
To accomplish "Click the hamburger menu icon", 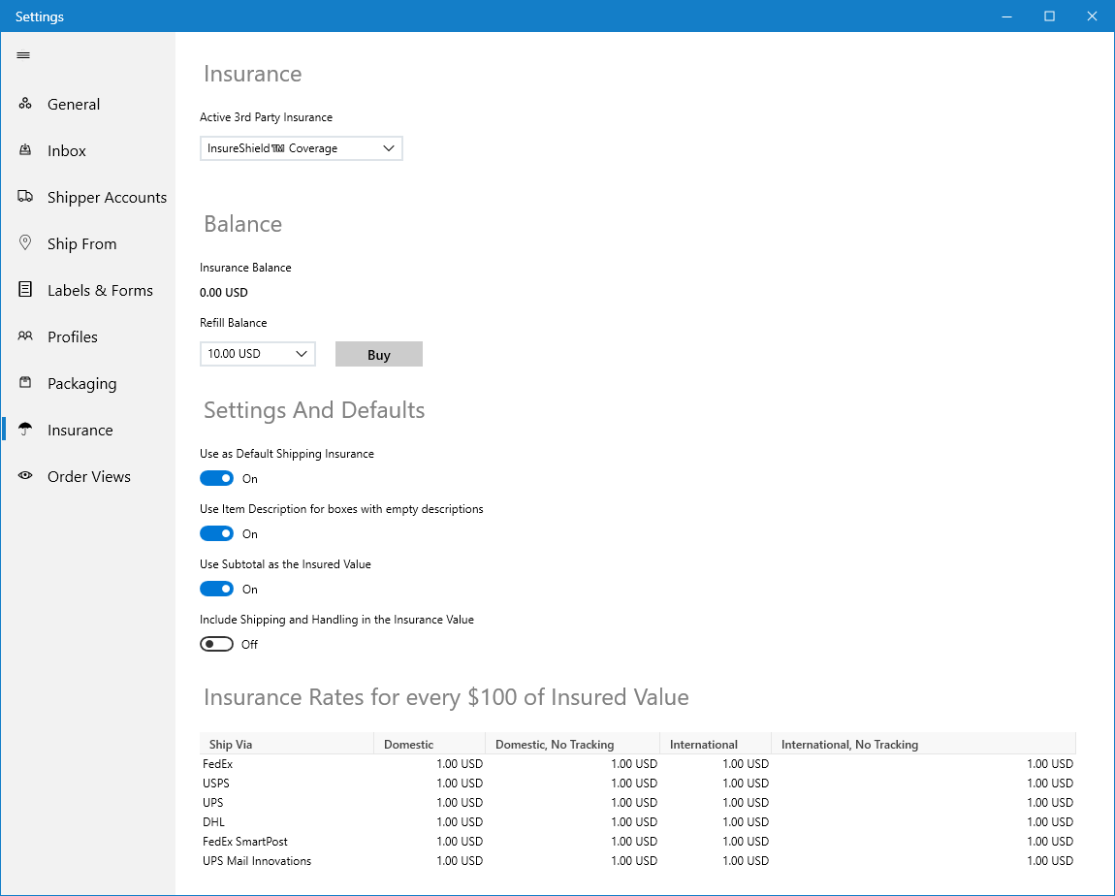I will tap(23, 54).
